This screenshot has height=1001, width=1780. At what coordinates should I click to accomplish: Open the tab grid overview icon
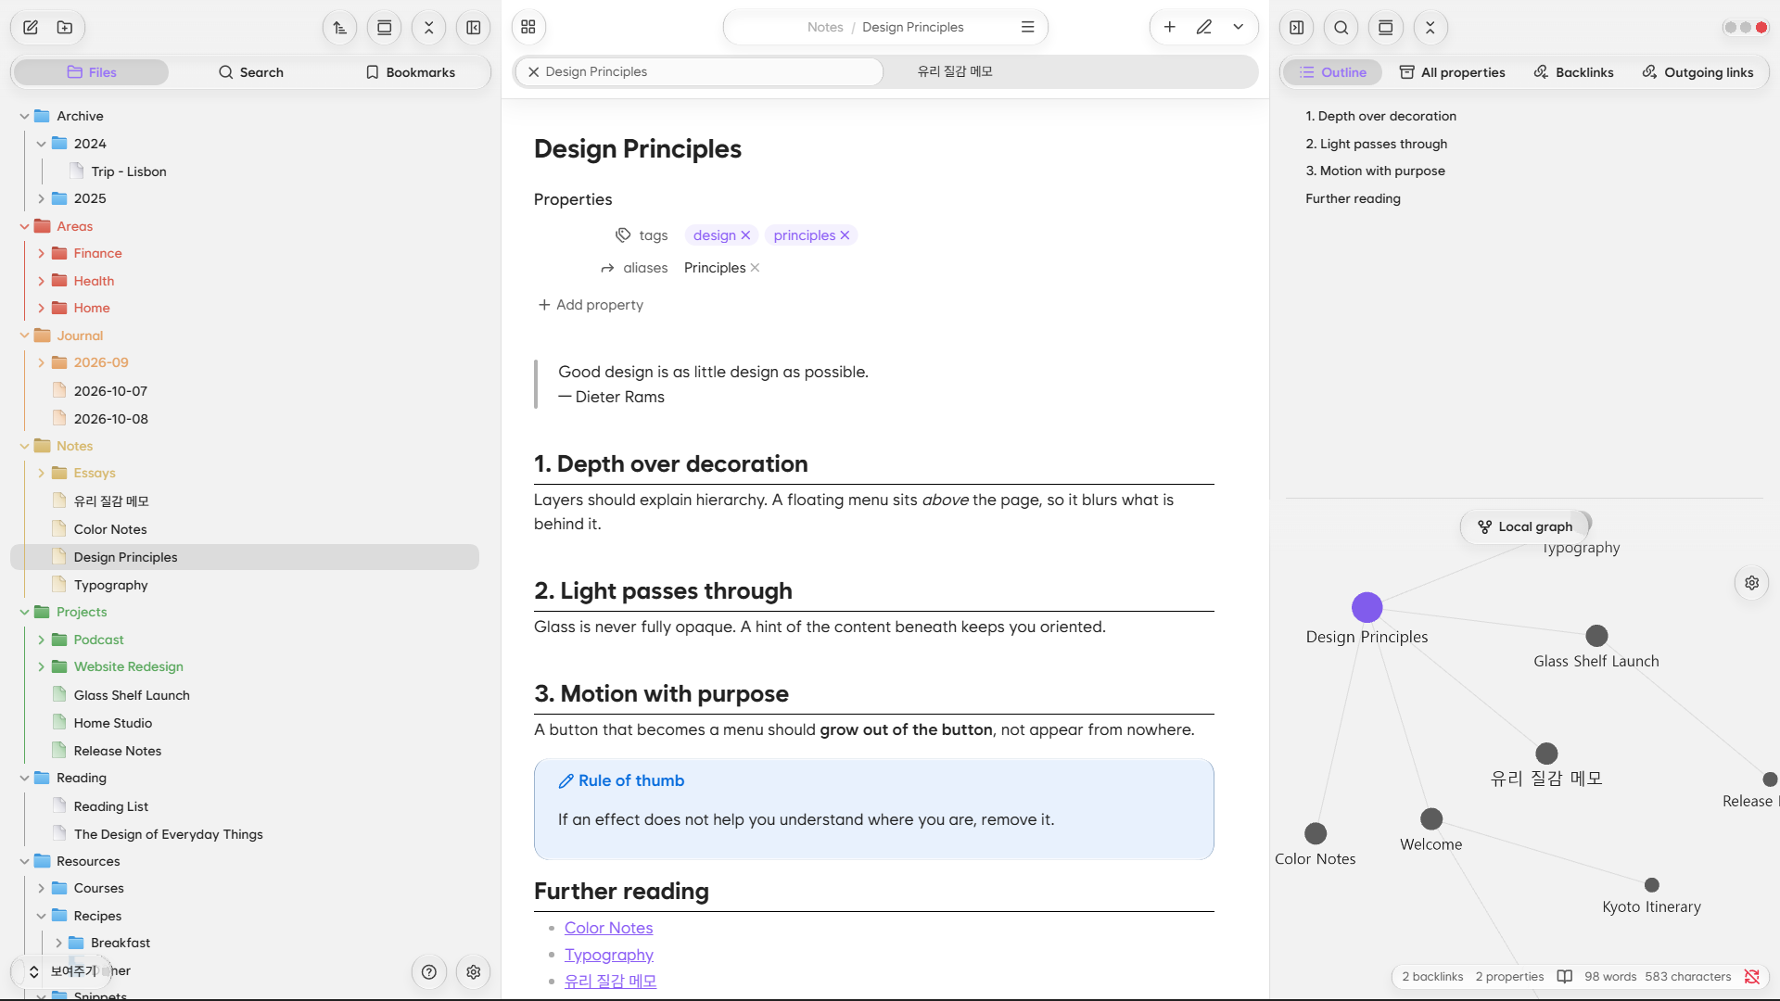click(x=528, y=28)
